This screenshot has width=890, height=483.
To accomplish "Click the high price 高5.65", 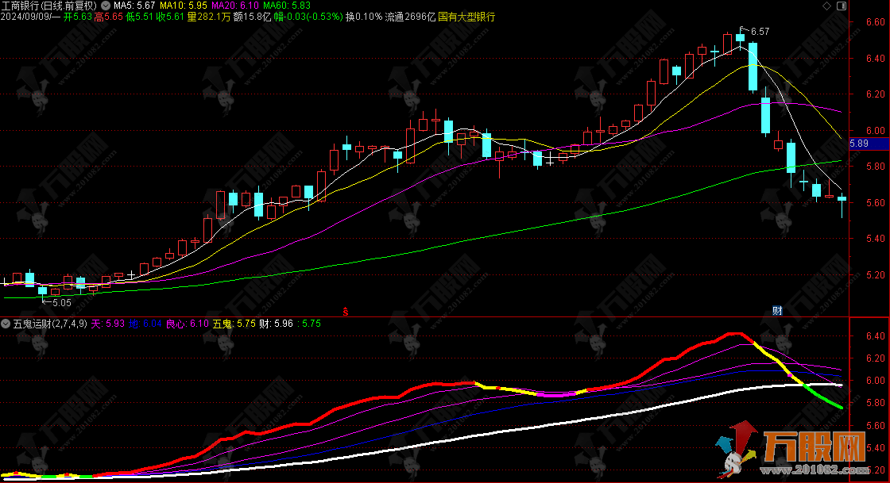I will 108,17.
